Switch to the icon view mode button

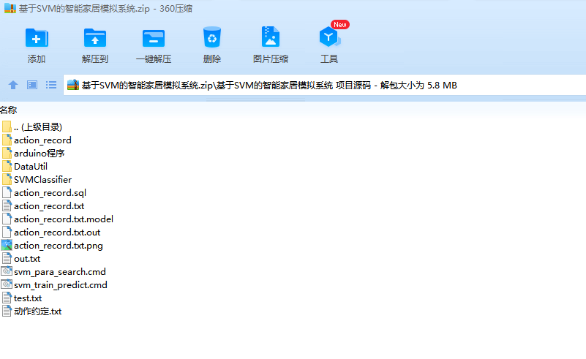(32, 85)
